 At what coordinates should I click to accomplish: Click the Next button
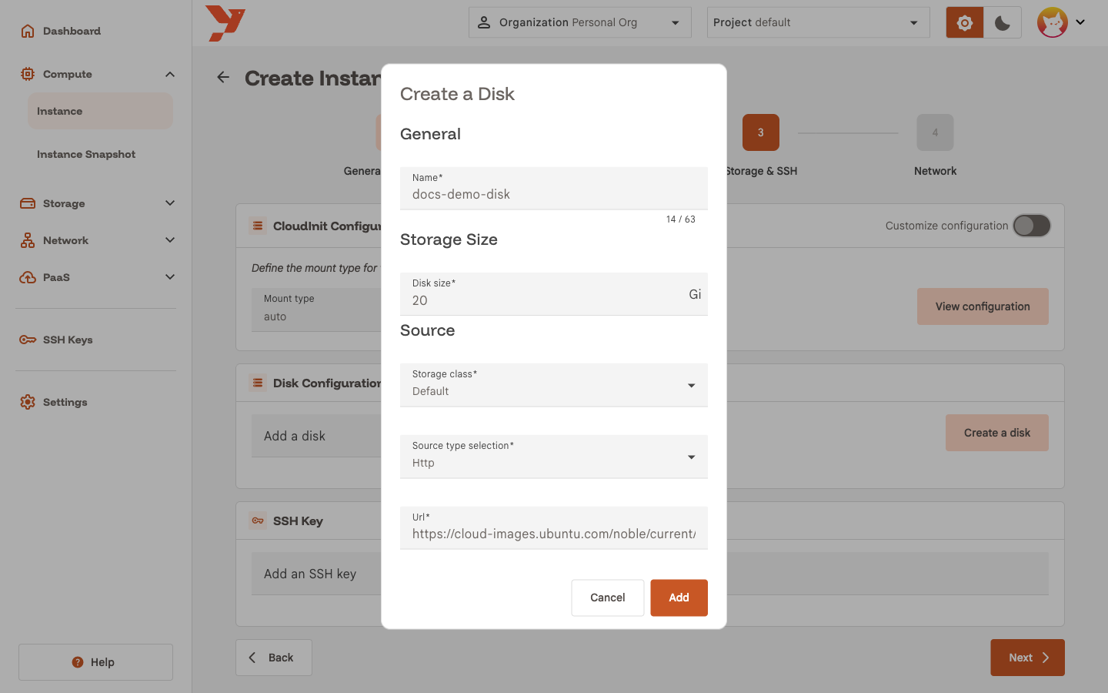click(x=1027, y=658)
